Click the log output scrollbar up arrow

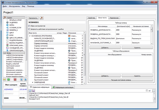click(x=154, y=94)
